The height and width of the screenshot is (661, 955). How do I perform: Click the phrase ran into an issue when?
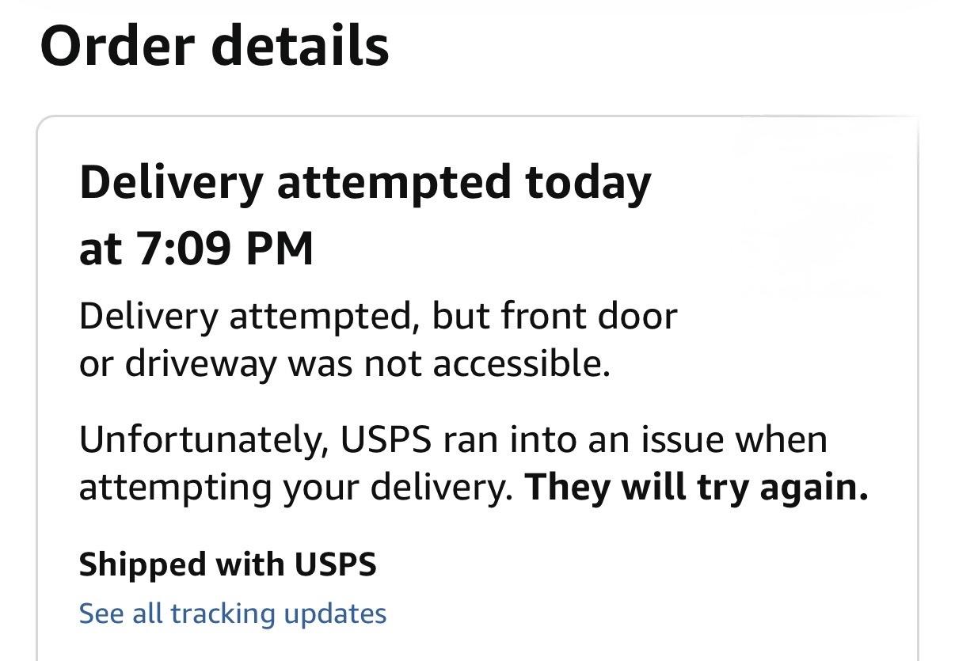(634, 439)
